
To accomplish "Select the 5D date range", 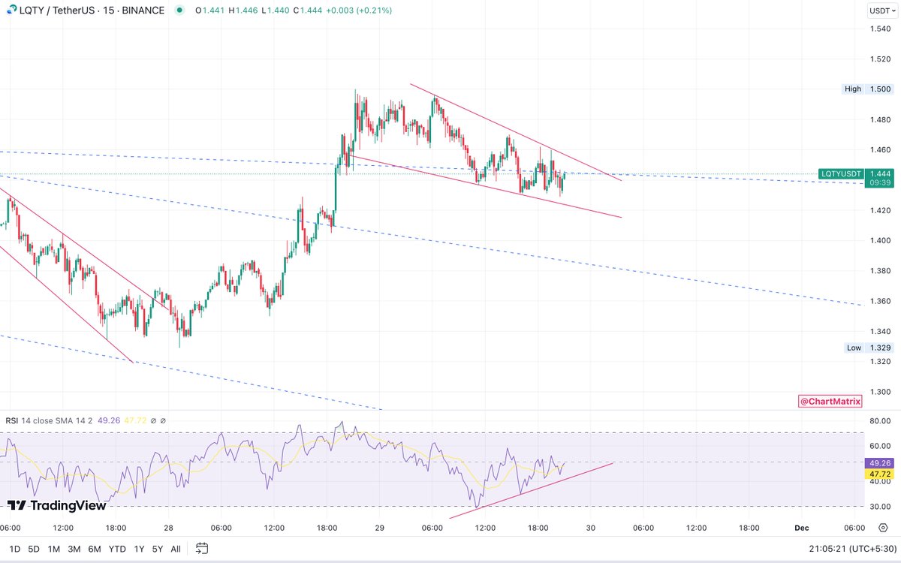I will (x=34, y=549).
